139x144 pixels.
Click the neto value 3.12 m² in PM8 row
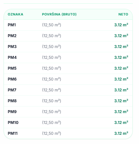[x=121, y=101]
